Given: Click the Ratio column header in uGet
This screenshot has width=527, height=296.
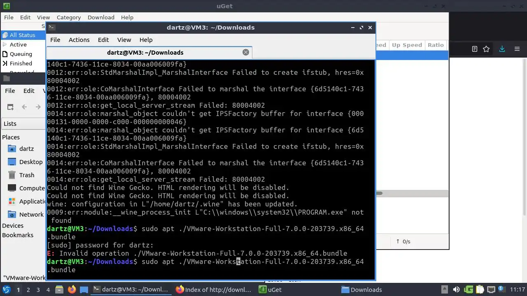Looking at the screenshot, I should click(x=436, y=45).
